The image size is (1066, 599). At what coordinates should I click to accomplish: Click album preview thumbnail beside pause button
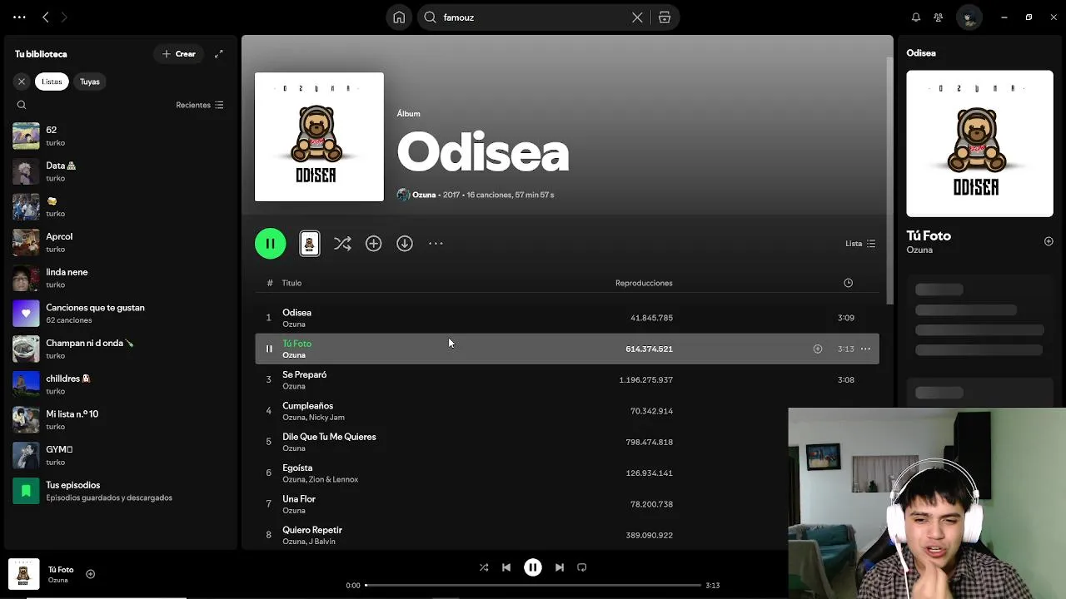(309, 244)
